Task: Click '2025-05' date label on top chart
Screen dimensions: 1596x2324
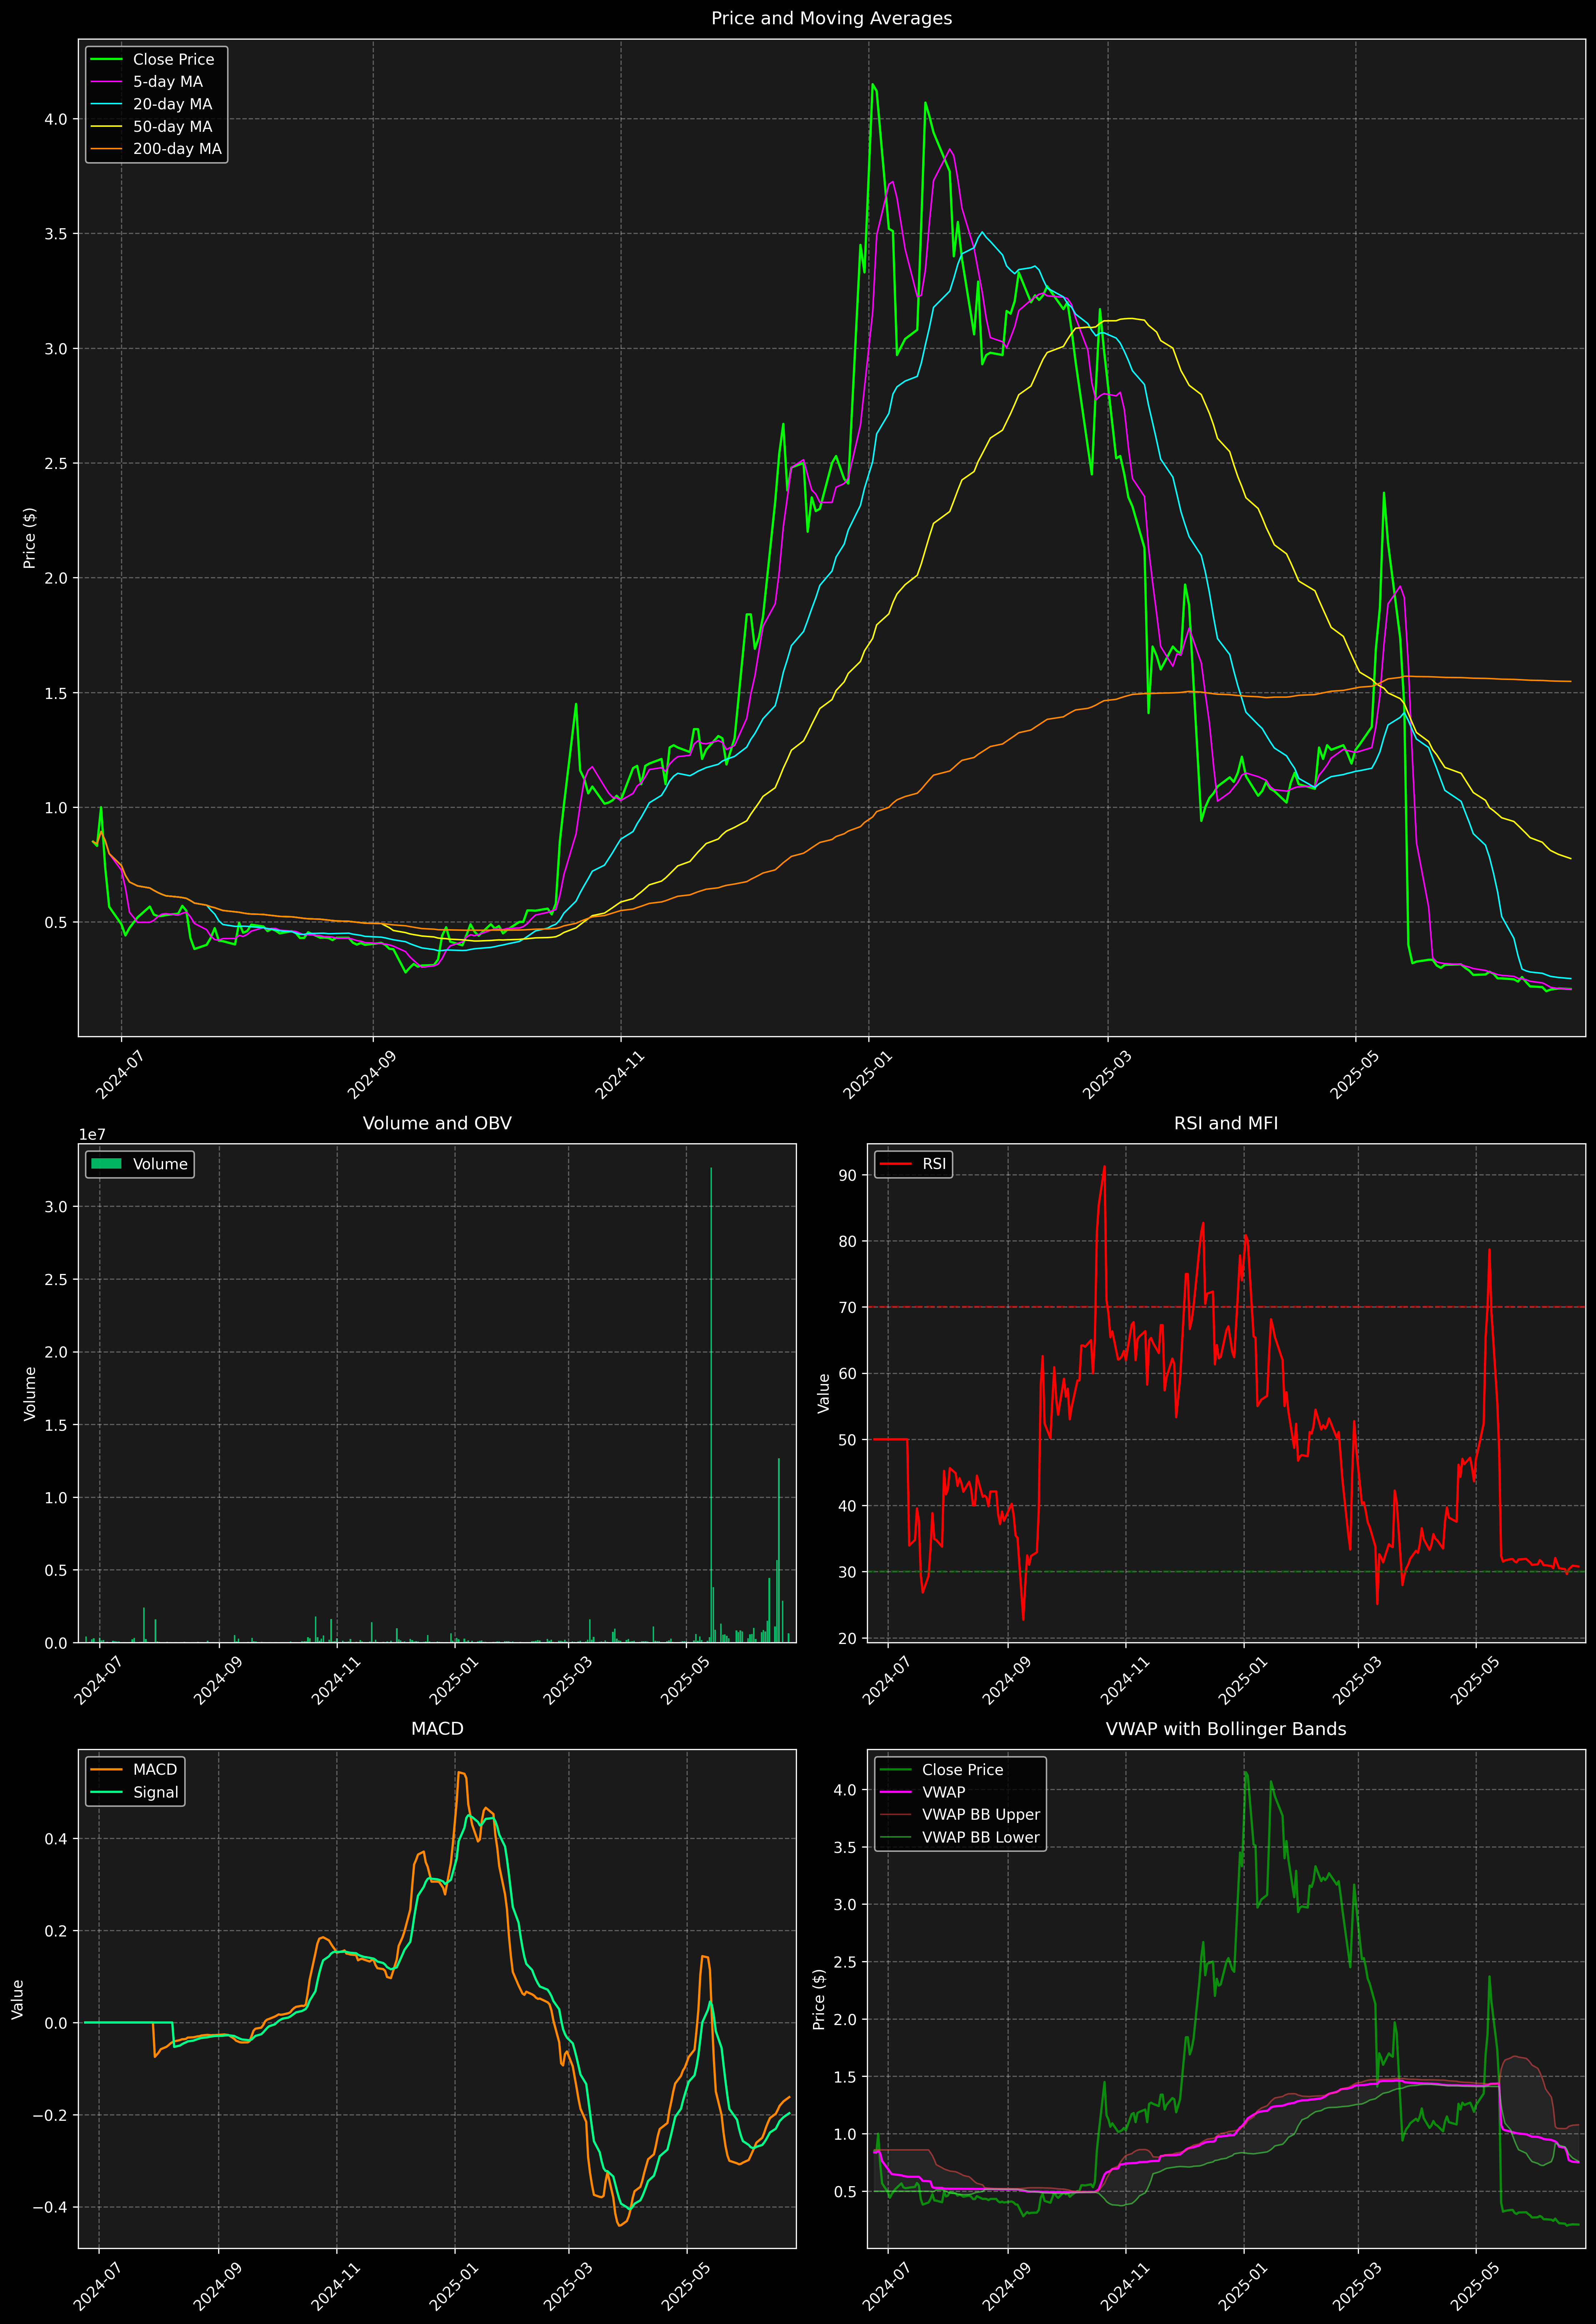Action: pos(1354,1075)
